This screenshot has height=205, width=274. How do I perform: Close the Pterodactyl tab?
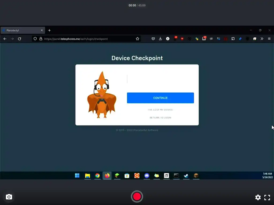[42, 30]
